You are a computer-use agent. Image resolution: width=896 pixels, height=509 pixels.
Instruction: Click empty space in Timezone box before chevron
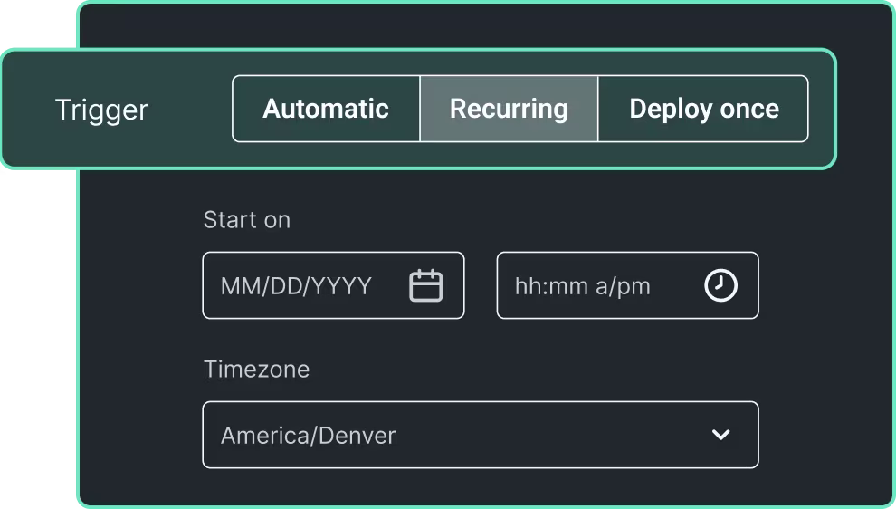coord(561,435)
